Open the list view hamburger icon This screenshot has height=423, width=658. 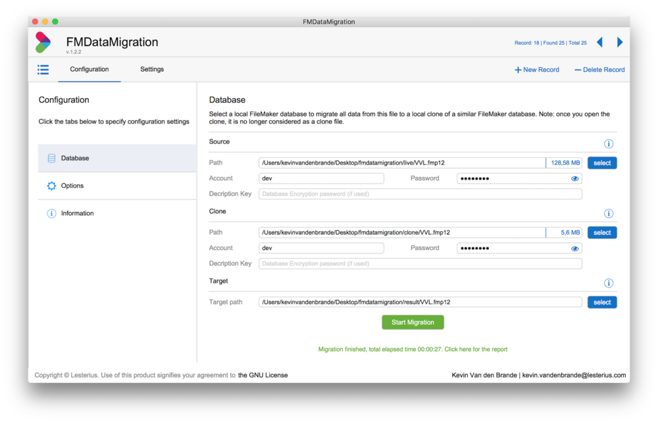[x=43, y=70]
